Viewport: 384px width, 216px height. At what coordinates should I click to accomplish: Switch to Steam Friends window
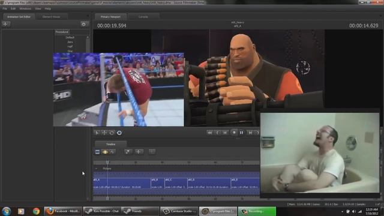(x=140, y=211)
